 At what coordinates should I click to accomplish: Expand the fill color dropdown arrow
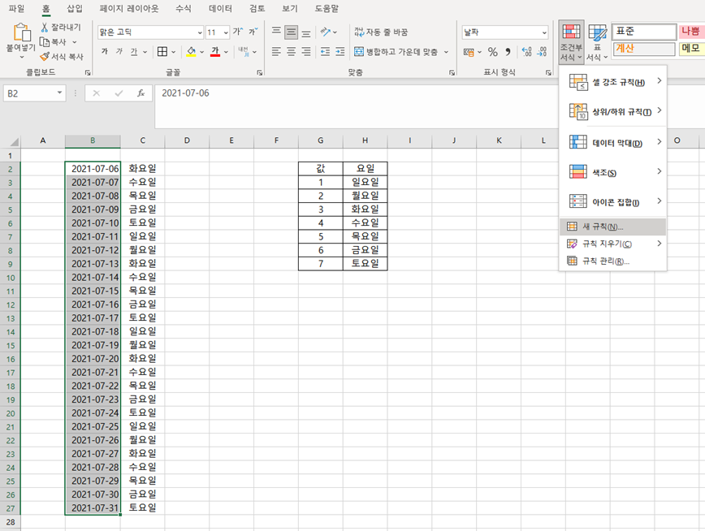[x=202, y=52]
